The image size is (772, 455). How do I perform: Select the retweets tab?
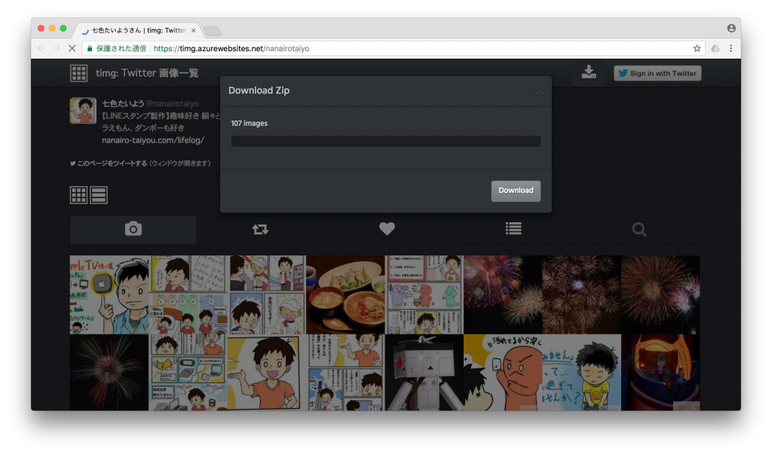point(260,230)
